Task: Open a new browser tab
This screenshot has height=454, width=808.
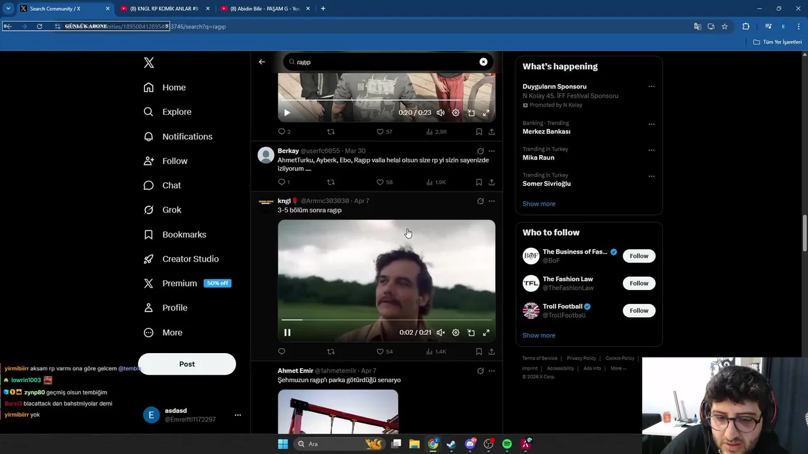Action: click(x=323, y=9)
